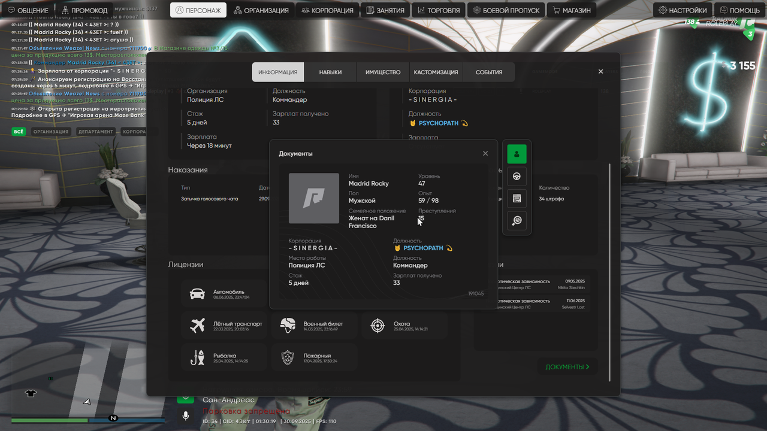This screenshot has width=767, height=431.
Task: Click the Опыт value 59 / 98
Action: tap(428, 201)
